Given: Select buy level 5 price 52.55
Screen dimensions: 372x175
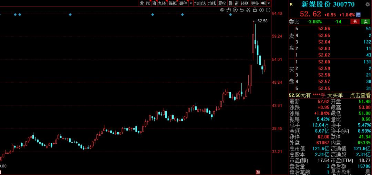Looking at the screenshot, I should 324,89.
